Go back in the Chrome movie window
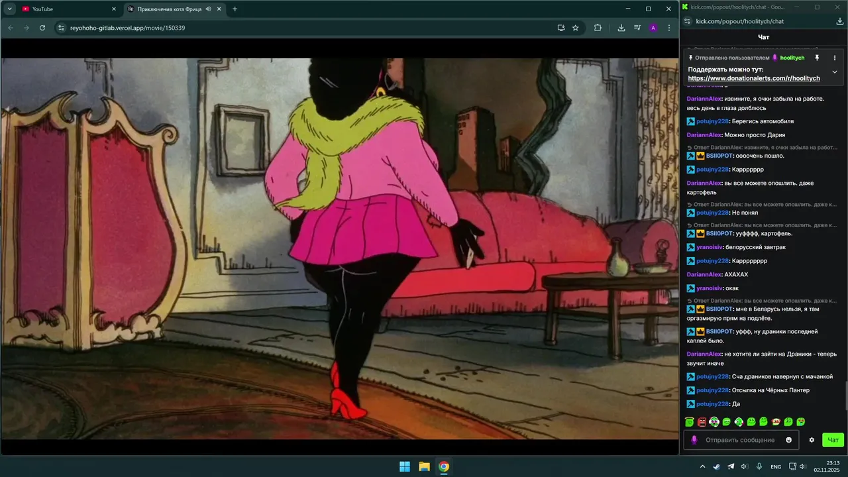848x477 pixels. (10, 28)
